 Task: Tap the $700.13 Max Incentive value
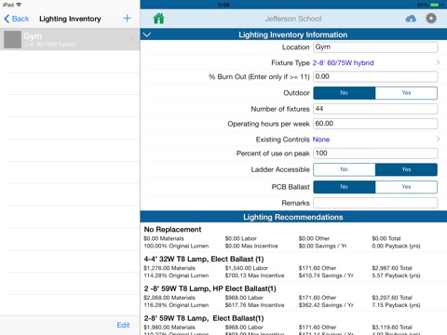coord(254,275)
